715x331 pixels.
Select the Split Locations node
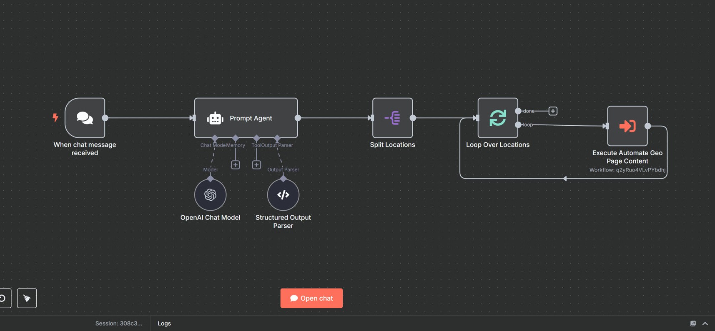(392, 118)
